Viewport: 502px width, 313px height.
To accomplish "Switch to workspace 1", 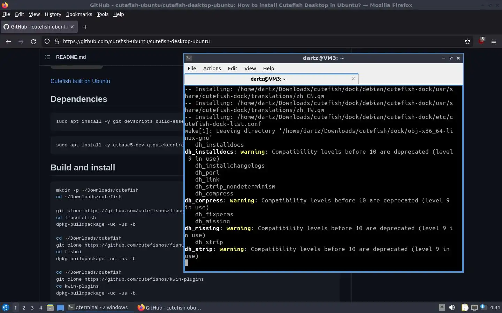I will tap(15, 307).
